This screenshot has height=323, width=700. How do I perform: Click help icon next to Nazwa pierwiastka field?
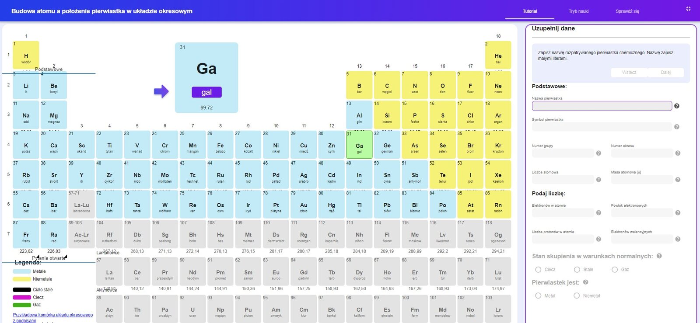point(676,106)
